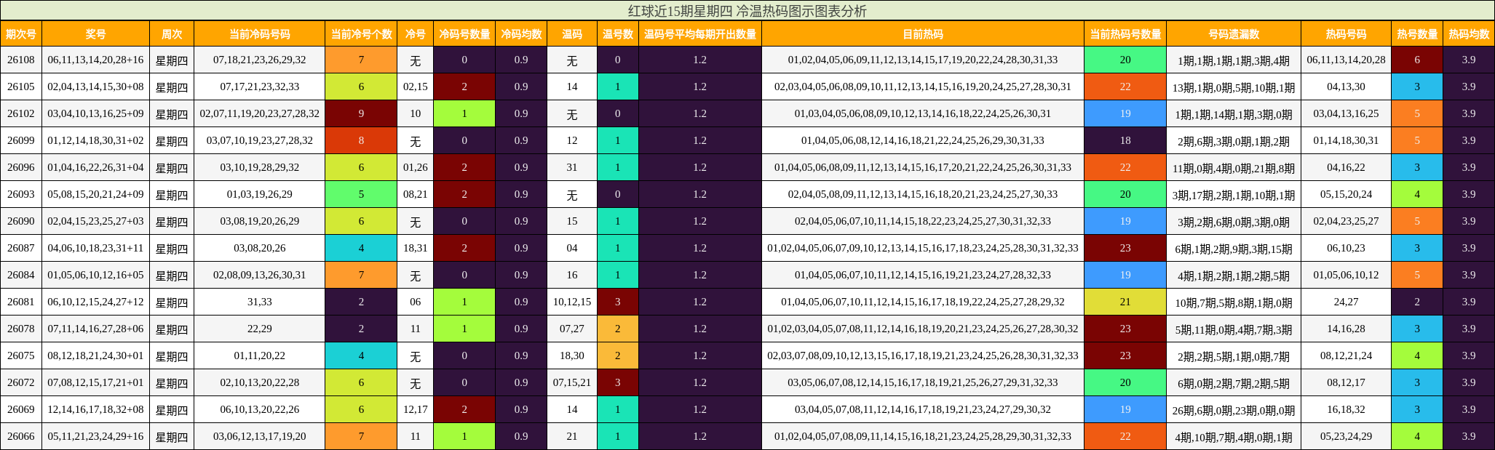Click the 当前冷码号码 column header
This screenshot has width=1495, height=450.
coord(260,34)
